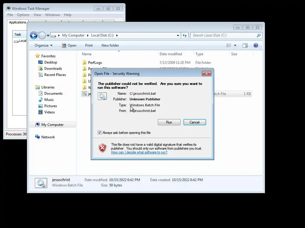Select Downloads in the navigation pane
305x228 pixels.
click(50, 69)
